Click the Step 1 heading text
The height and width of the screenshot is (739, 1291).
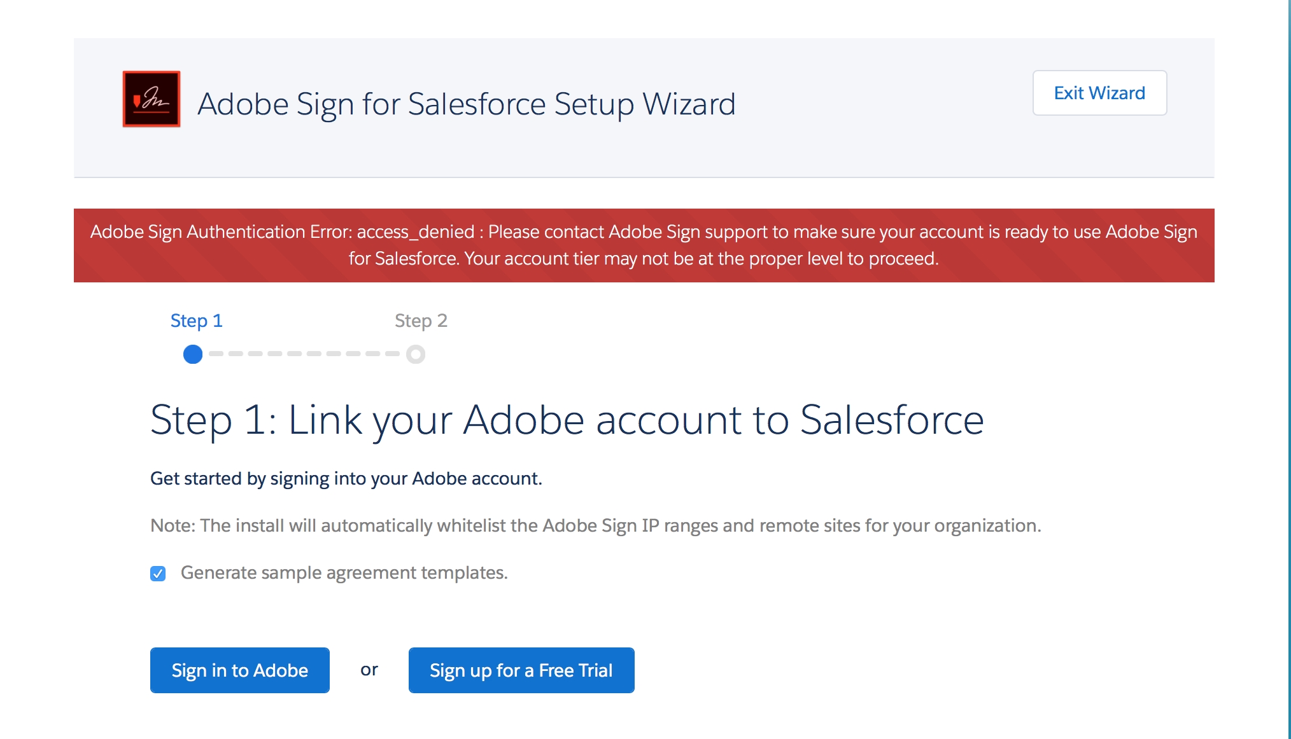coord(567,420)
